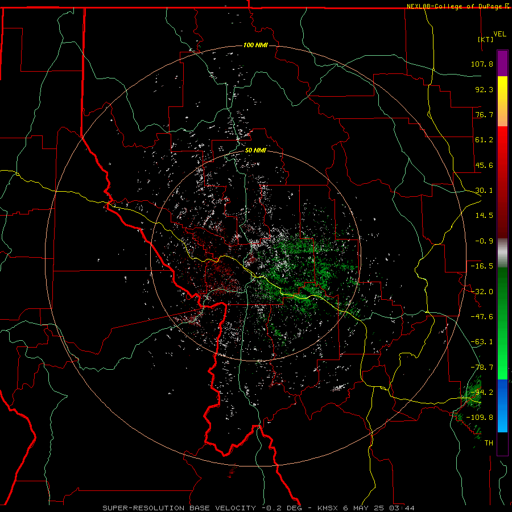Click the -78.7 velocity scale value
This screenshot has width=512, height=512.
pos(482,368)
